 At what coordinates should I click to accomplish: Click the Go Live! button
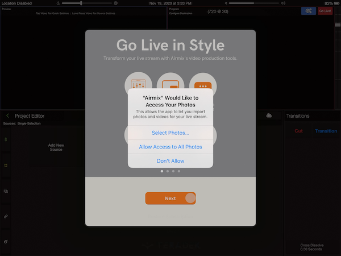click(x=325, y=11)
